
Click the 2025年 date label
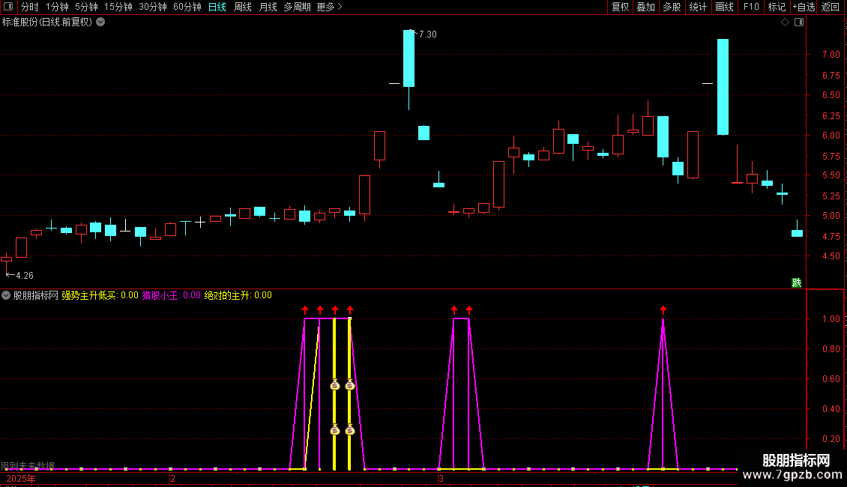point(21,479)
